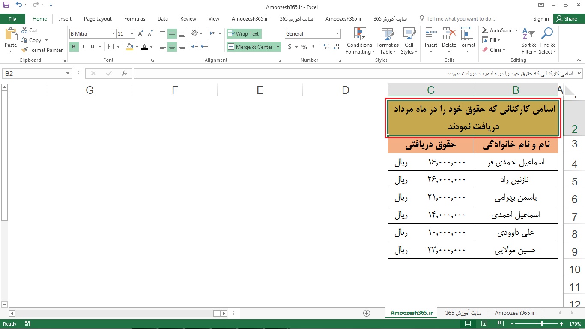
Task: Decrease font size with the smaller A icon
Action: pos(150,34)
